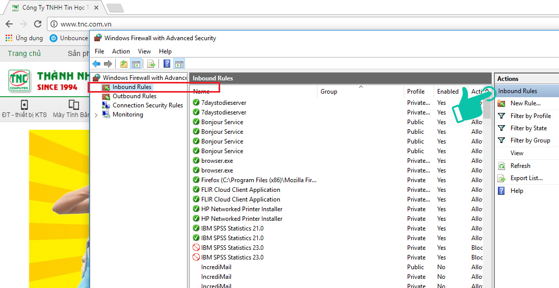The image size is (559, 288).
Task: Open Filter by Group in Actions pane
Action: tap(530, 140)
